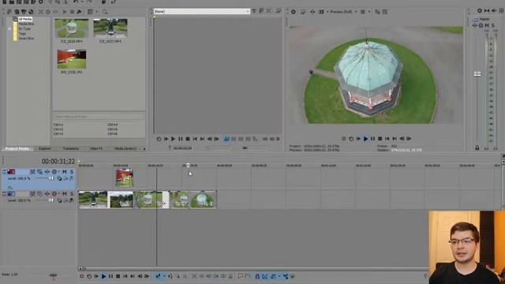Play in the video preview transport
This screenshot has height=284, width=505.
[x=365, y=139]
